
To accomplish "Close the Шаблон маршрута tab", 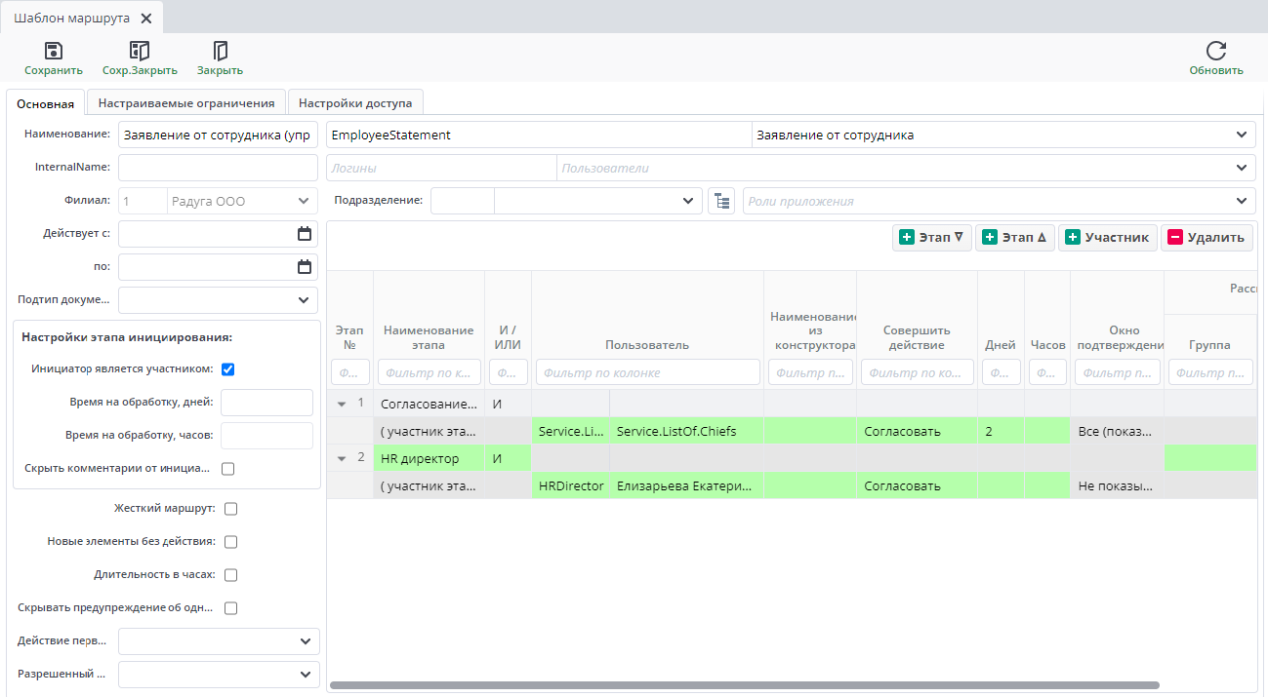I will (x=146, y=19).
